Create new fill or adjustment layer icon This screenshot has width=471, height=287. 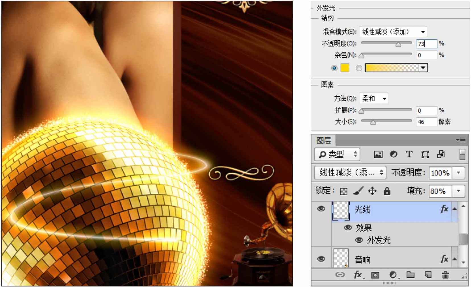[393, 275]
